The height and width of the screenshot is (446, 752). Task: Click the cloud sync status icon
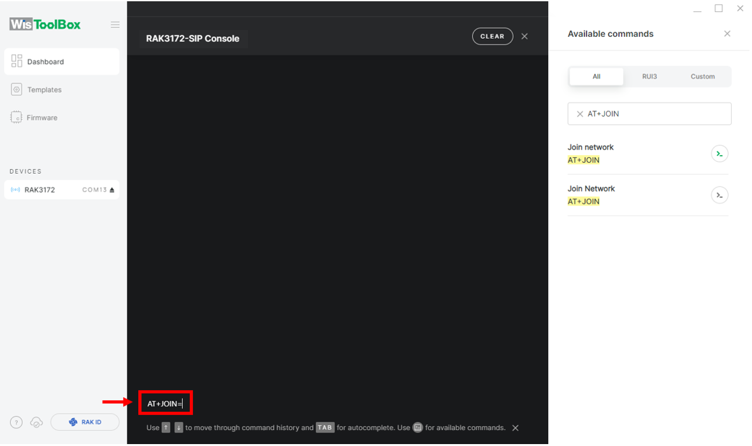36,422
